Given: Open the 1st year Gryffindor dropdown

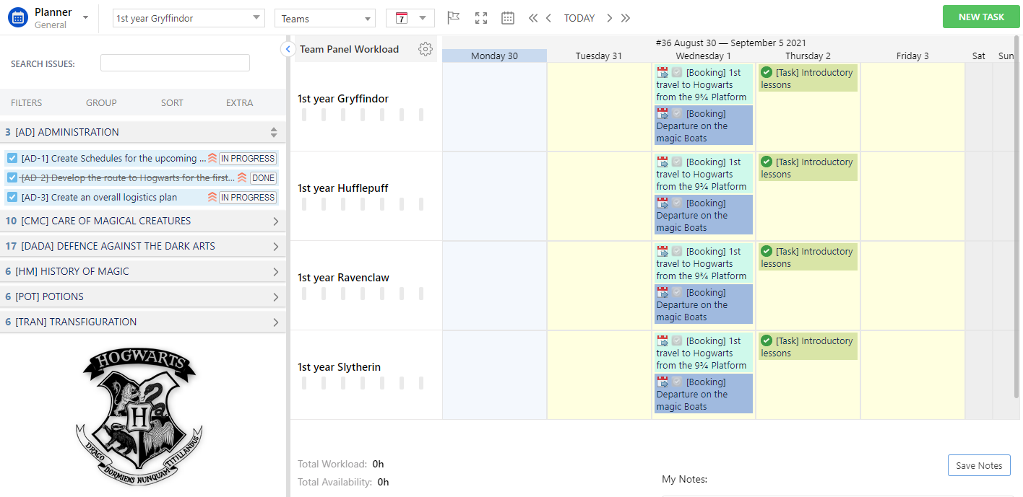Looking at the screenshot, I should [189, 18].
